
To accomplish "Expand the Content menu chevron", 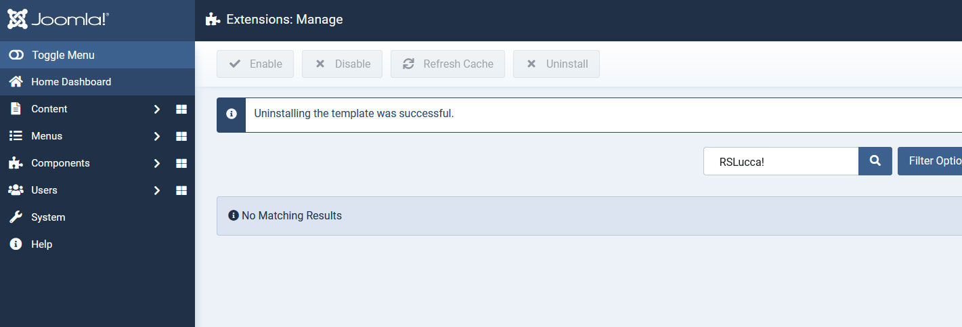I will pyautogui.click(x=156, y=109).
